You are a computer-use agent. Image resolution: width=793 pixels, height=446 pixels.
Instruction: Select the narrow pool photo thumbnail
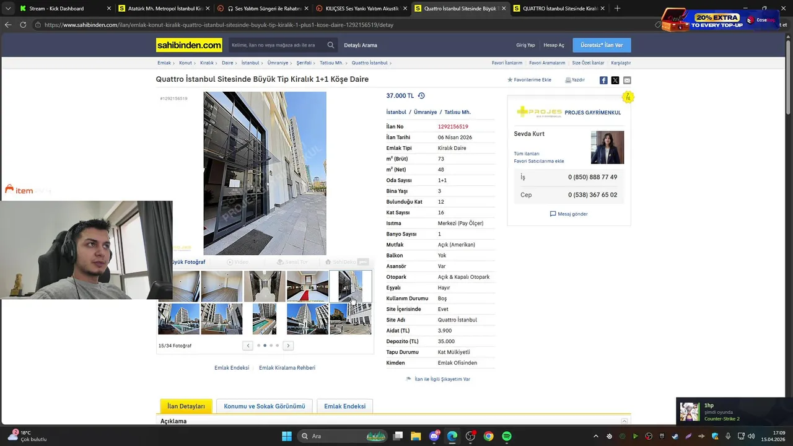(265, 318)
